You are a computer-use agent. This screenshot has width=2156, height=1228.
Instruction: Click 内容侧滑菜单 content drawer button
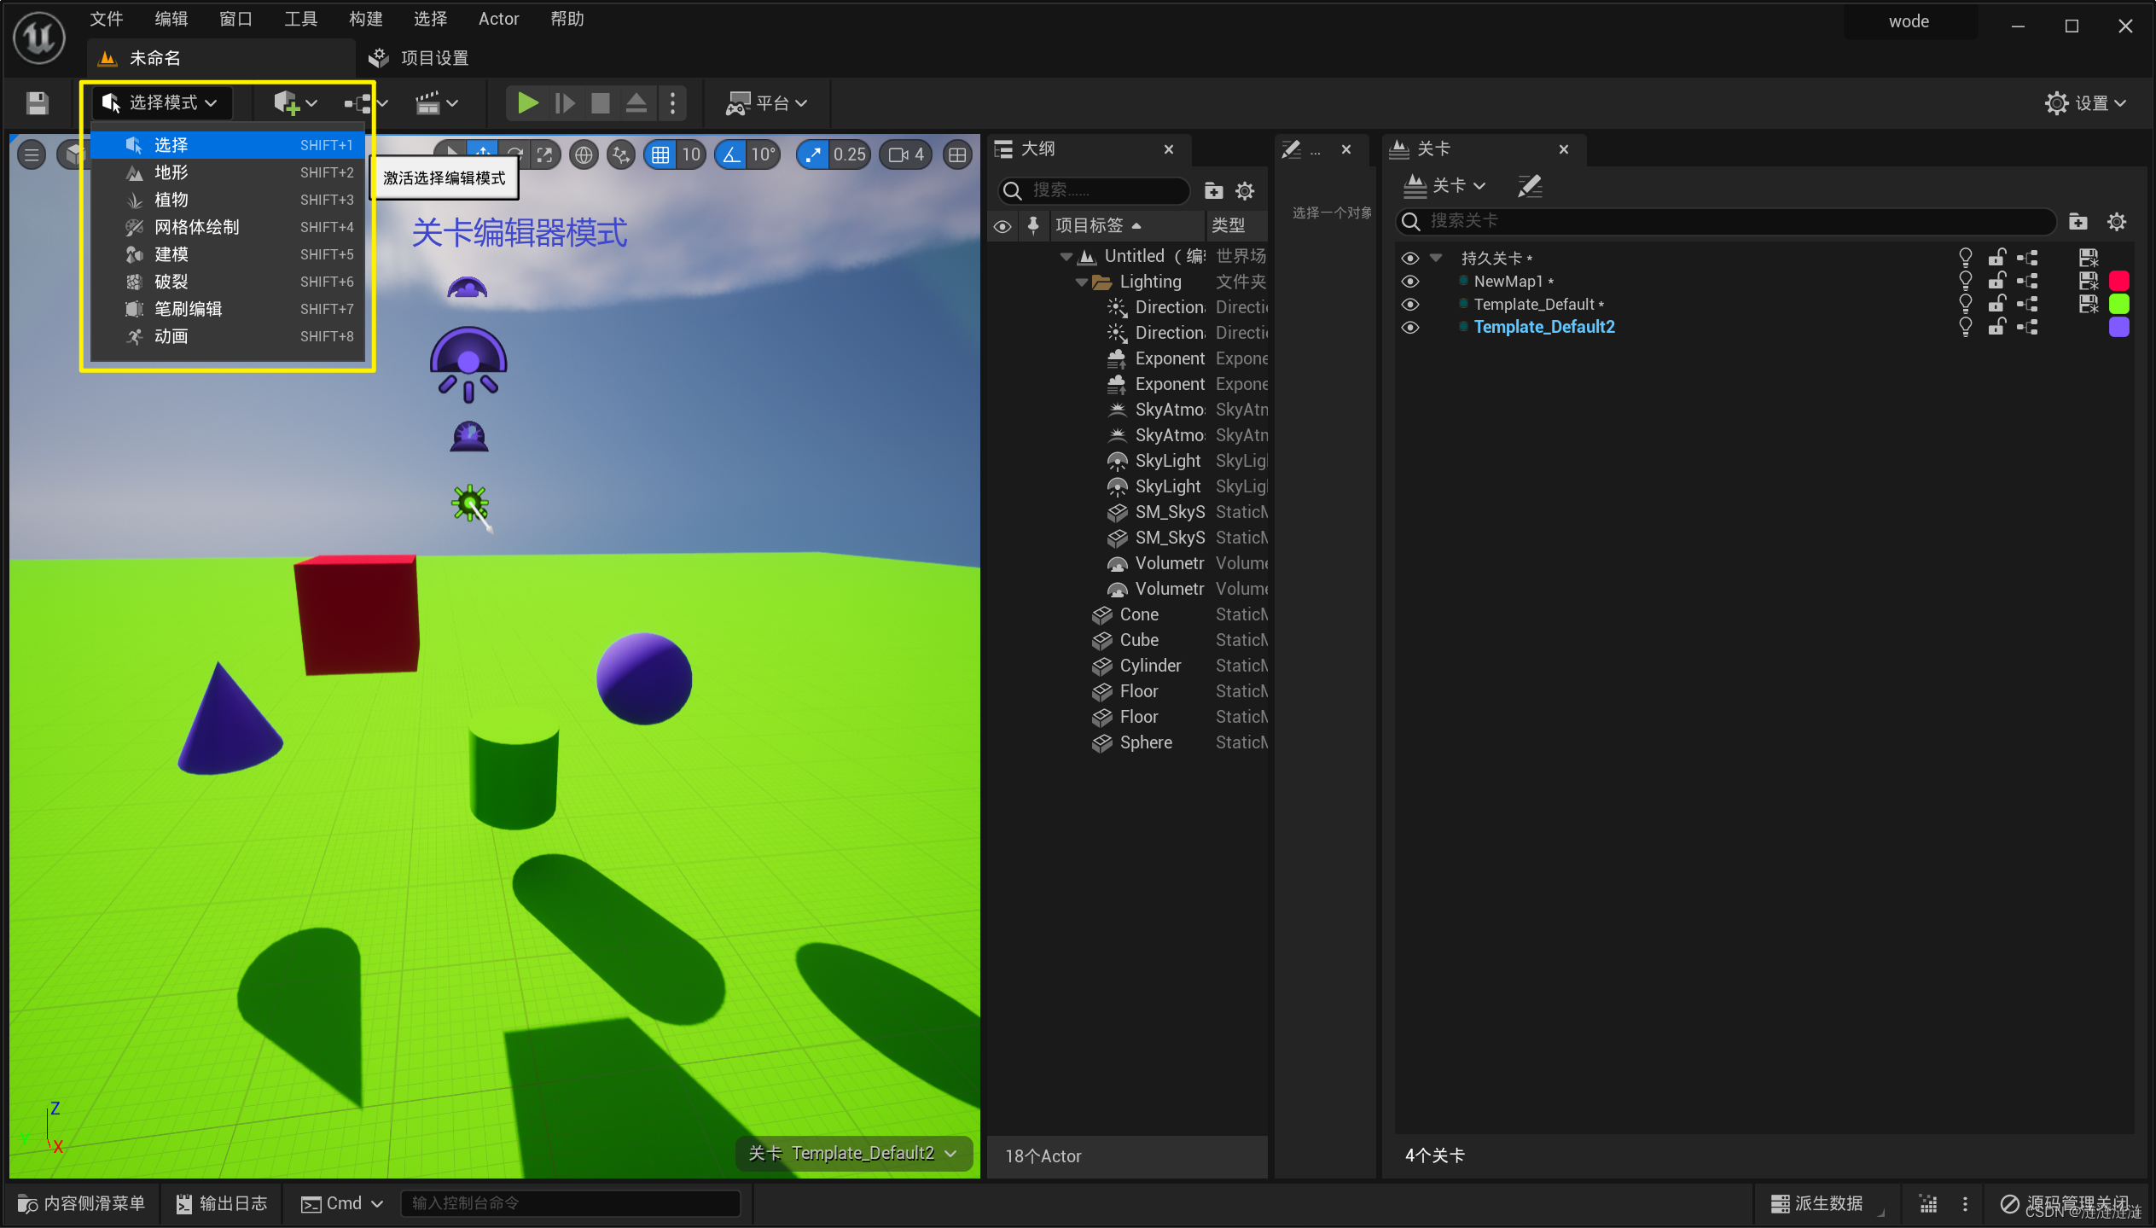(82, 1202)
